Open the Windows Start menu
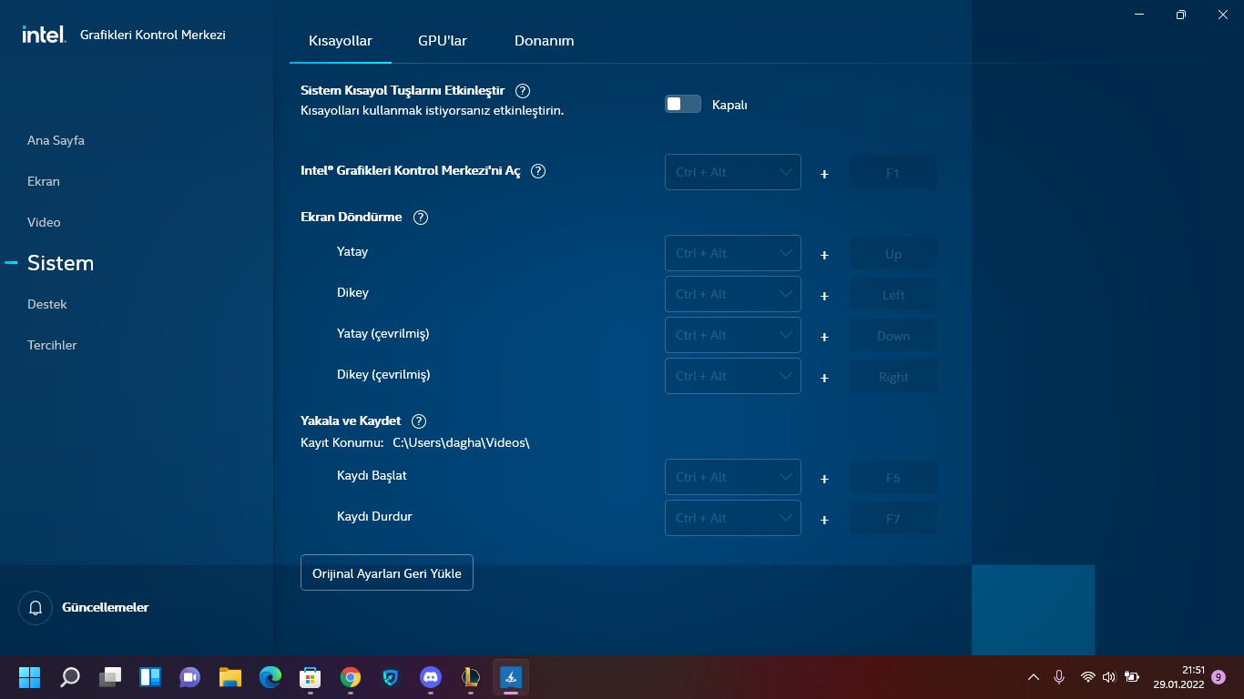1244x699 pixels. point(30,677)
